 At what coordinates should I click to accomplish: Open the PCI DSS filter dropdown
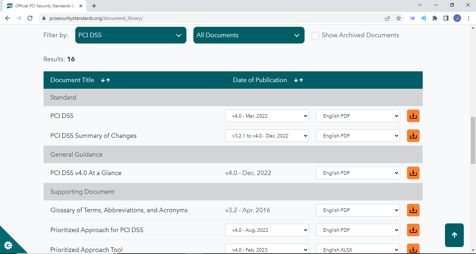pos(131,35)
